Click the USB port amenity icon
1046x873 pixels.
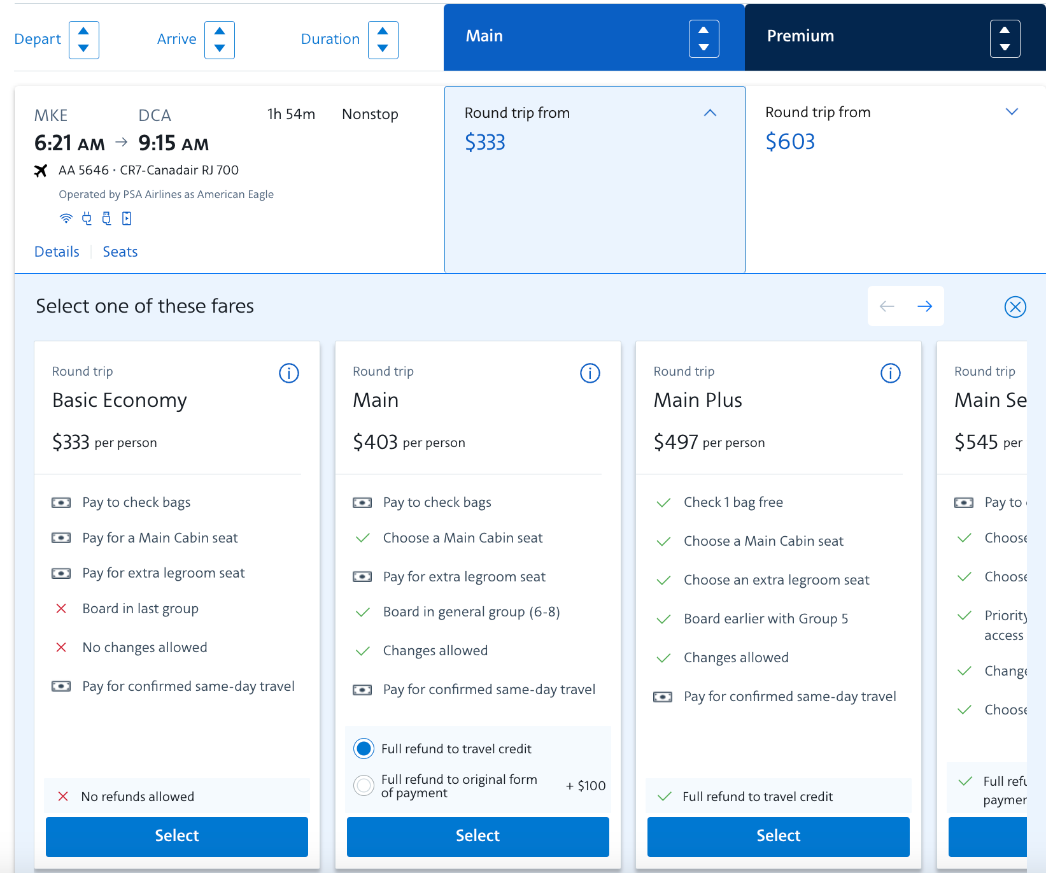(106, 218)
